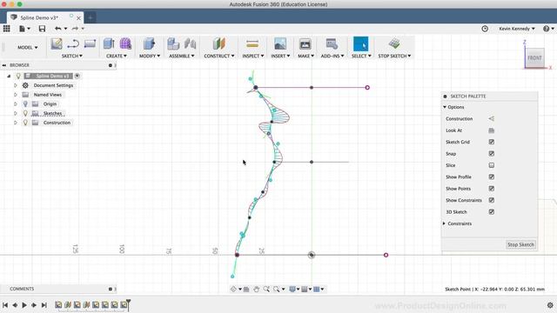Select the Line sketch tool icon
The image size is (557, 313).
73,44
